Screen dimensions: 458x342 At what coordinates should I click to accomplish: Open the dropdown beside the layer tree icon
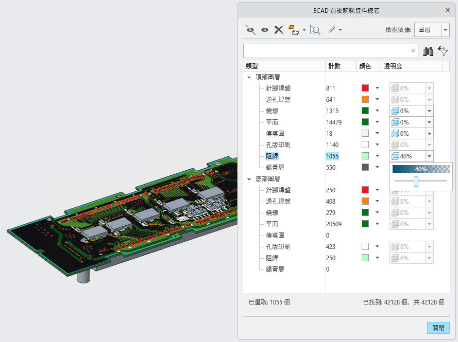pyautogui.click(x=304, y=30)
